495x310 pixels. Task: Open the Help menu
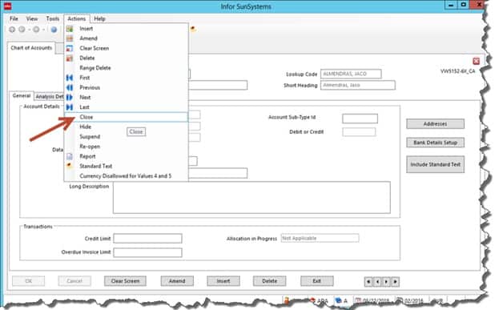(x=99, y=19)
